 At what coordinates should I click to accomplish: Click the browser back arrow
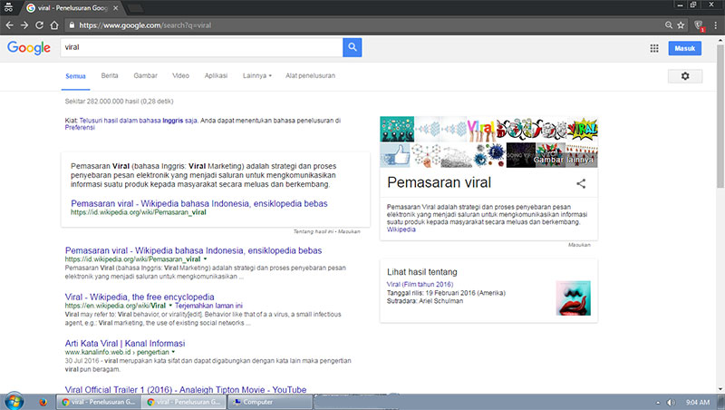click(x=9, y=25)
